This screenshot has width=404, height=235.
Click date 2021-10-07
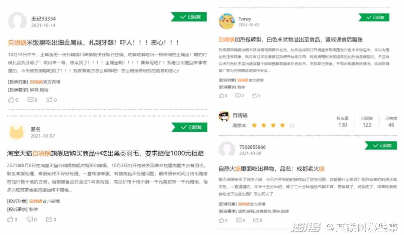pyautogui.click(x=43, y=136)
